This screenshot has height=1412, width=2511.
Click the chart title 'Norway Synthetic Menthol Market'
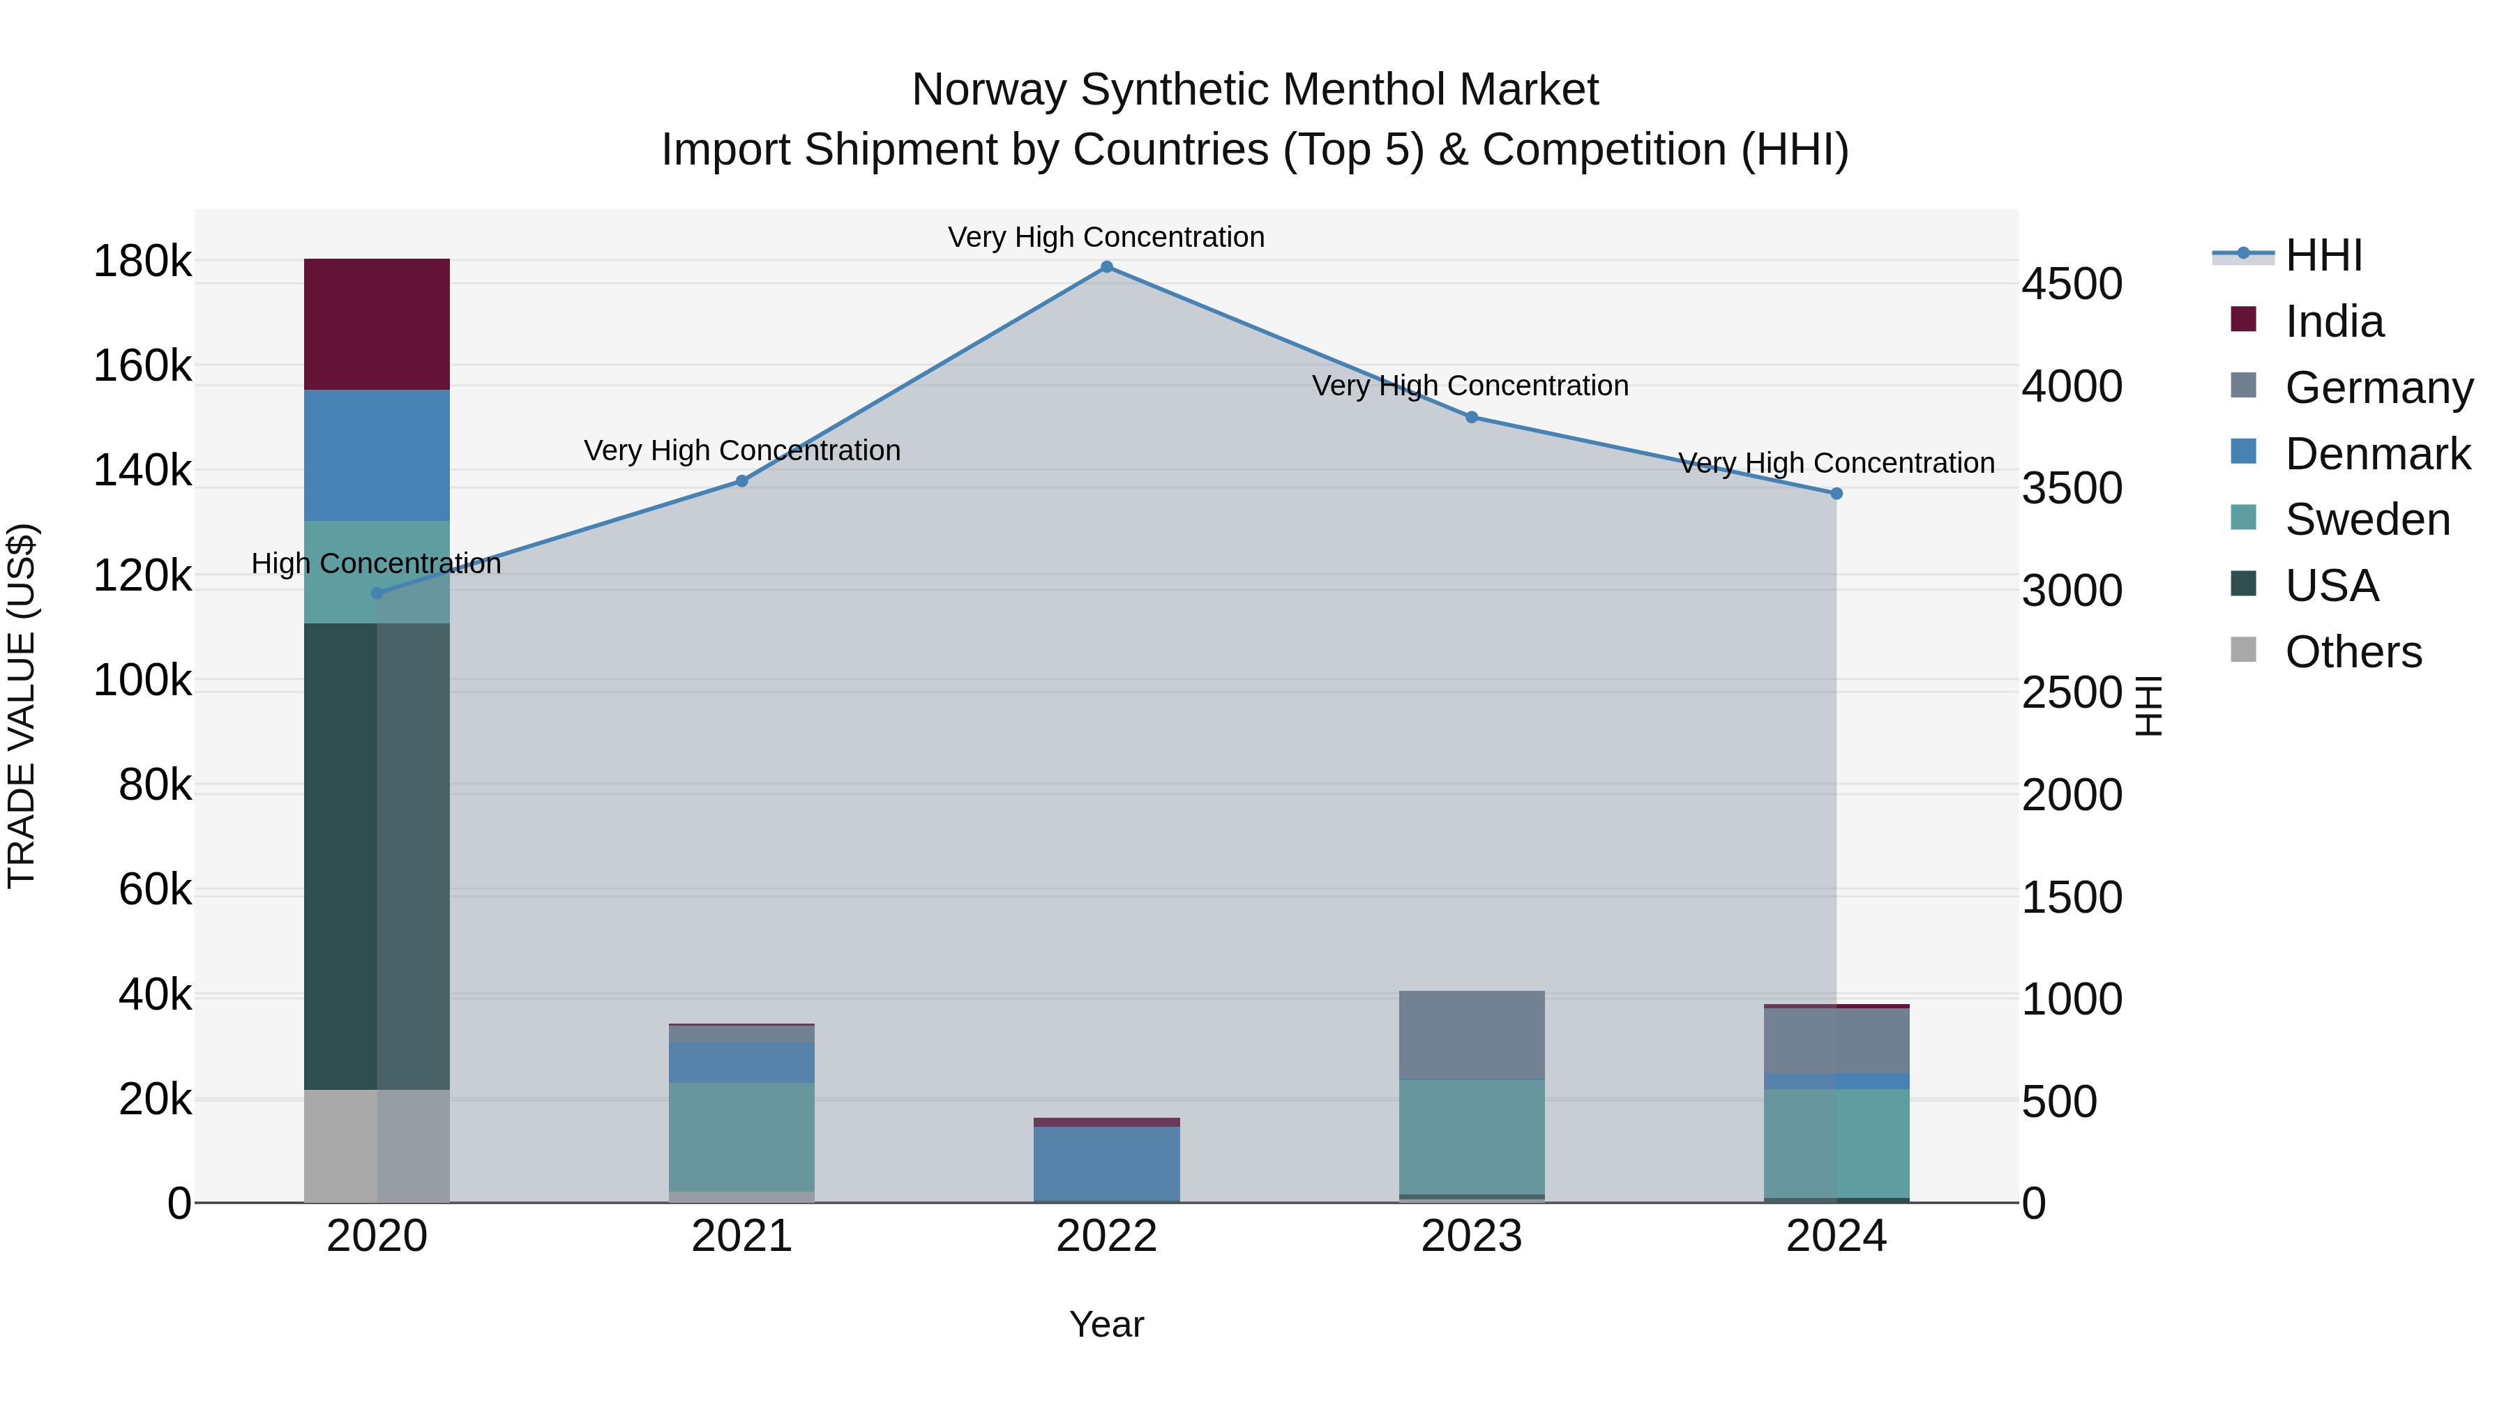1255,90
